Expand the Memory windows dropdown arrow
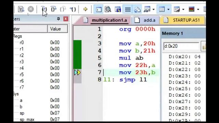The height and width of the screenshot is (123, 219). (168, 9)
